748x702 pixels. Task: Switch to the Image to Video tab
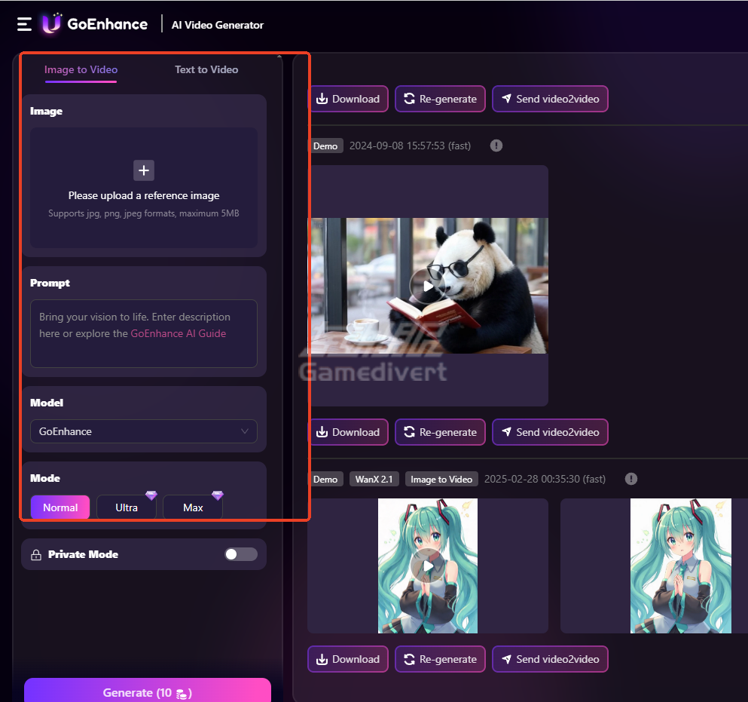[x=81, y=69]
